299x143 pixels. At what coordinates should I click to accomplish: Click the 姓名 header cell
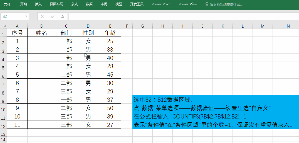tap(41, 33)
